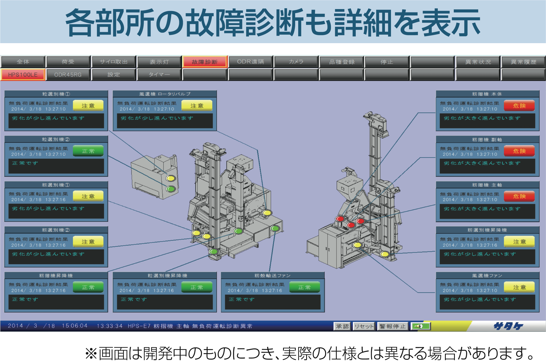Select the 故障診断 tab
The height and width of the screenshot is (362, 546).
[x=205, y=62]
